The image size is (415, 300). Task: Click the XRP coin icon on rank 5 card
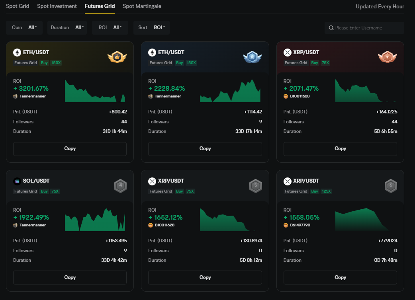click(152, 181)
